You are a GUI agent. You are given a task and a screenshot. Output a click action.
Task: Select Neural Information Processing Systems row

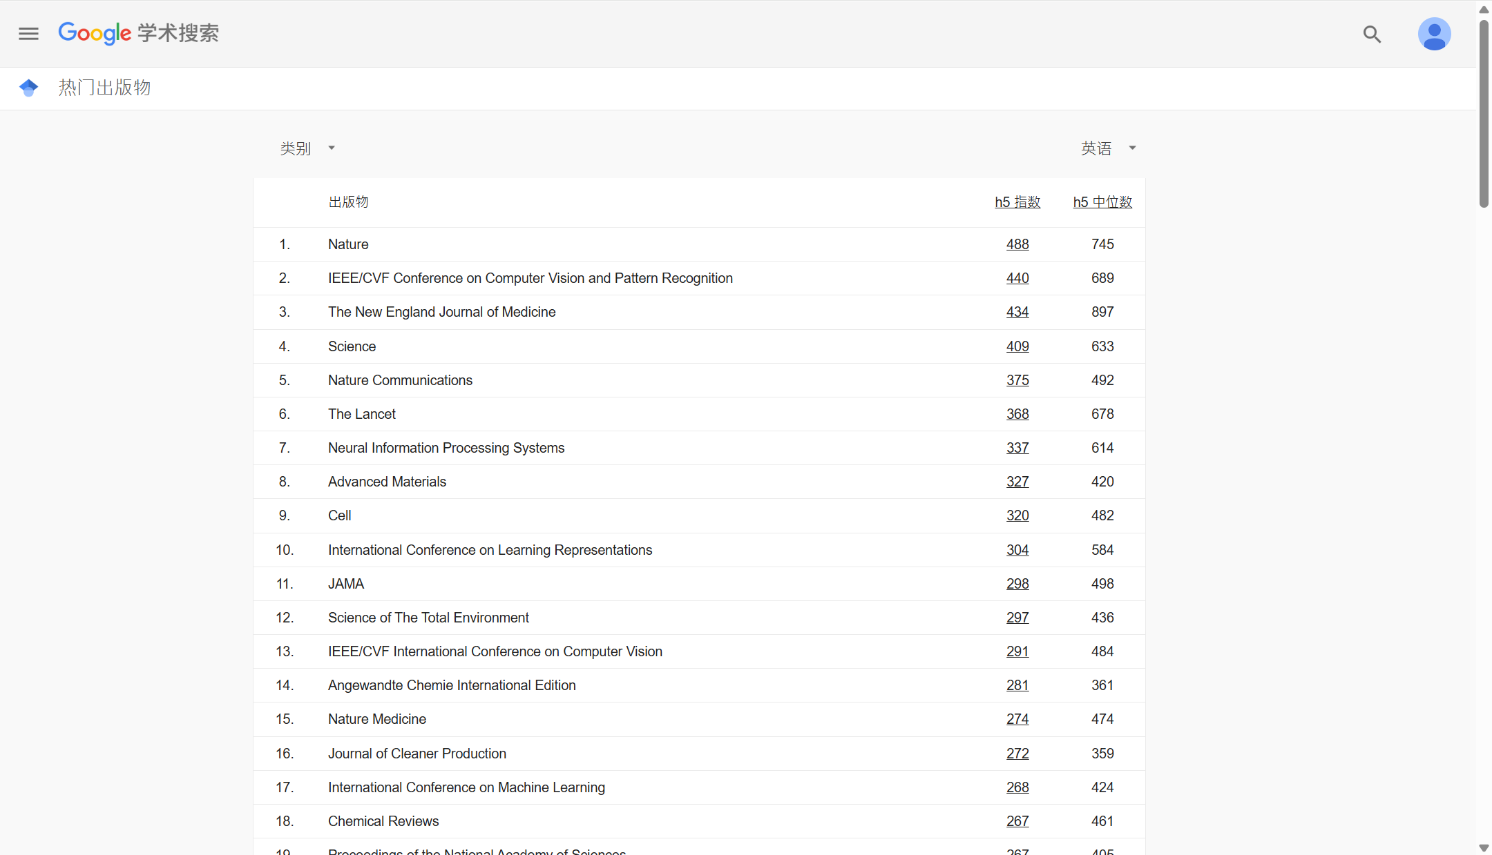446,448
